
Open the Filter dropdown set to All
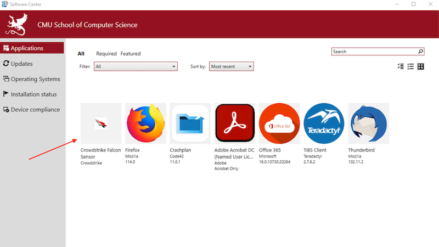tap(136, 66)
